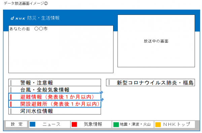Open 台風・全般気象情報 menu row
Image resolution: width=202 pixels, height=133 pixels.
[55, 90]
